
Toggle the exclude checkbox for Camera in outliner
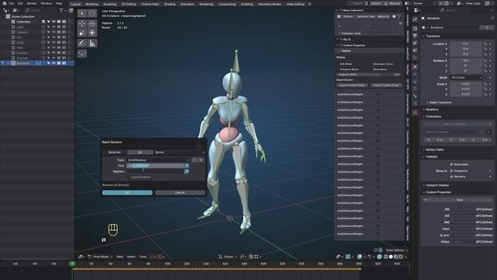[43, 32]
